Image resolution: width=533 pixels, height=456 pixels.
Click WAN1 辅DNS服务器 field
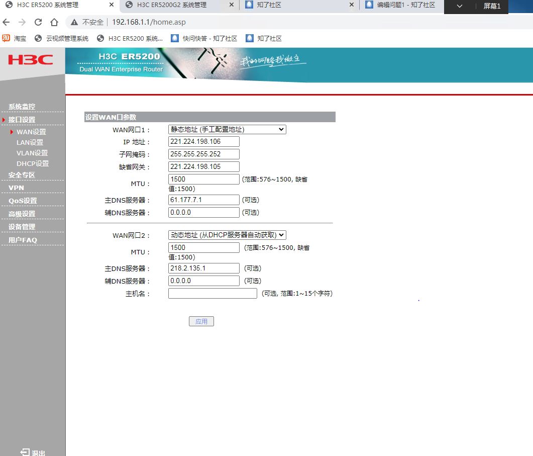203,212
